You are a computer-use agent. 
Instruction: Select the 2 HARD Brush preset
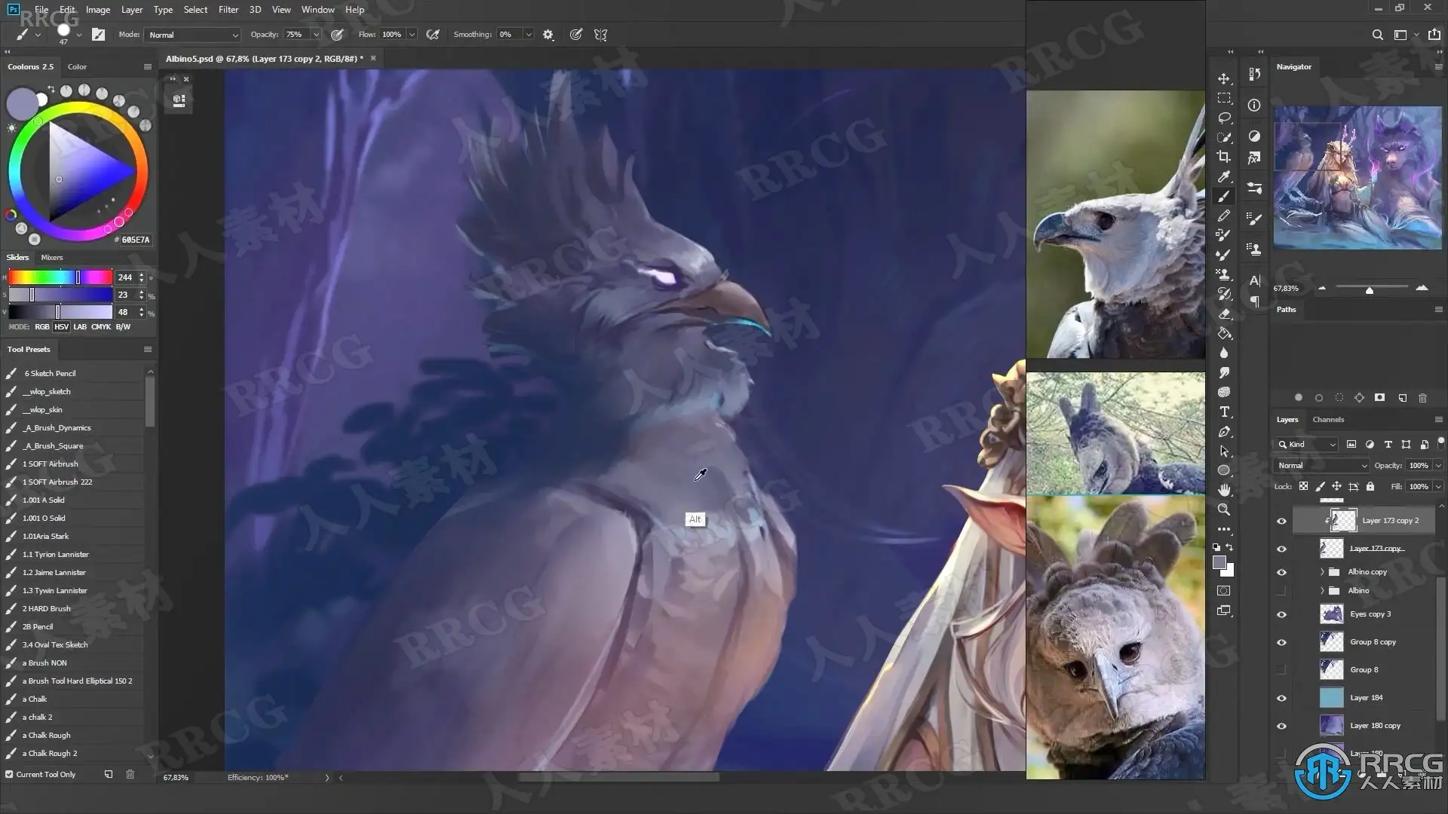47,609
